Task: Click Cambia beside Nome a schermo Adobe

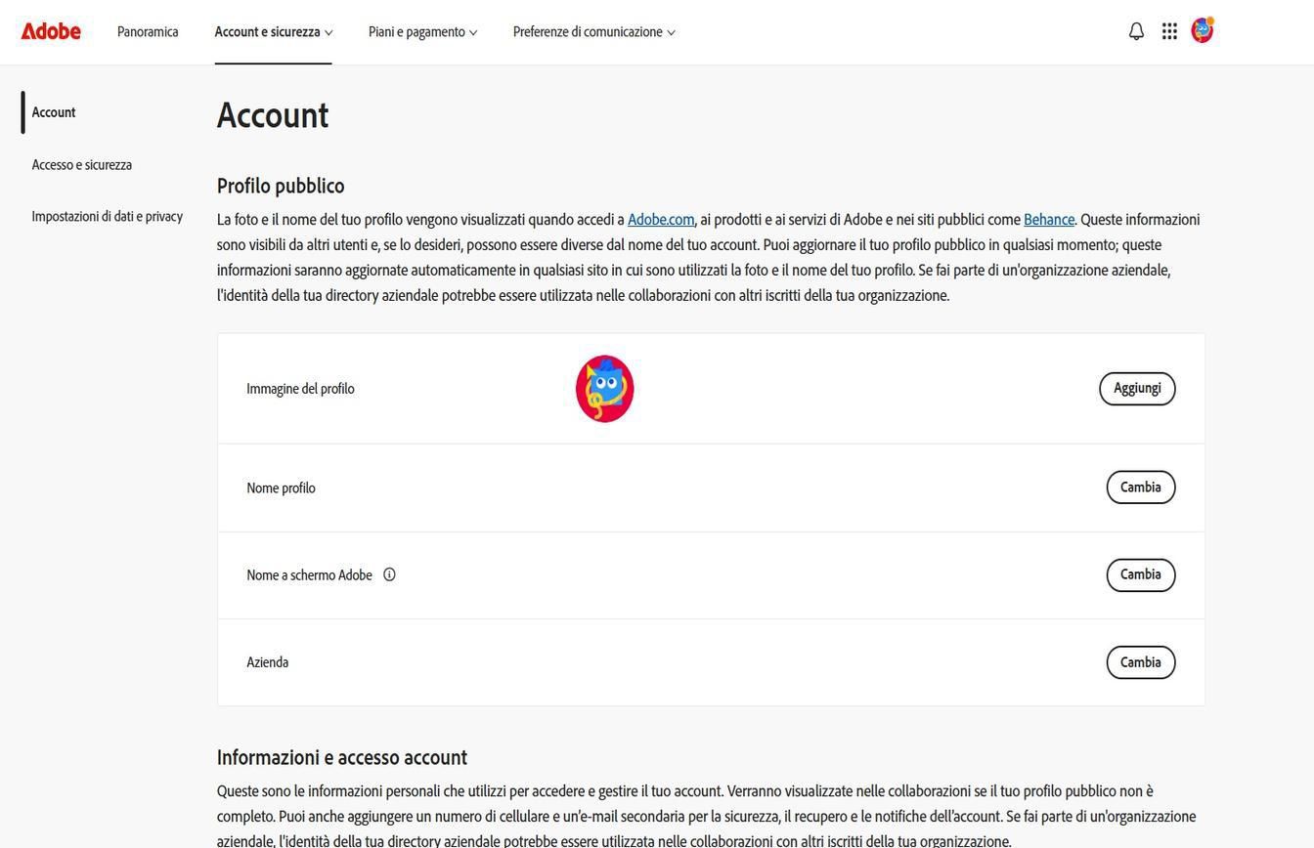Action: point(1140,574)
